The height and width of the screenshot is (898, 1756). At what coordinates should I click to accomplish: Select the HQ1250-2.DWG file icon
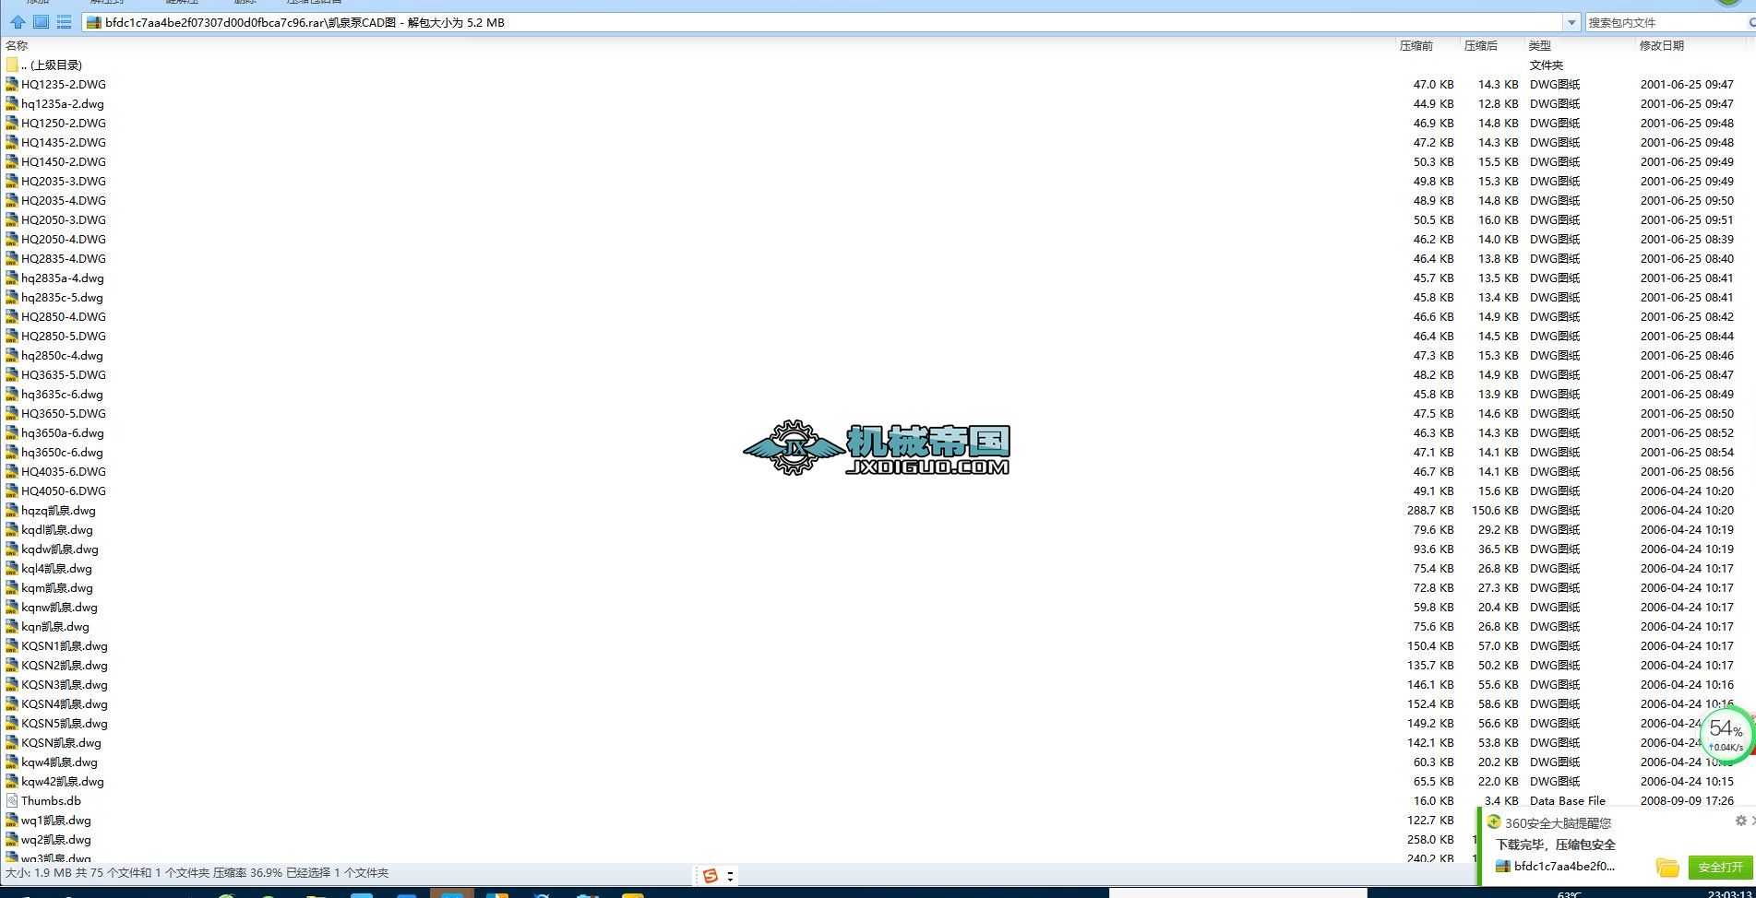12,123
